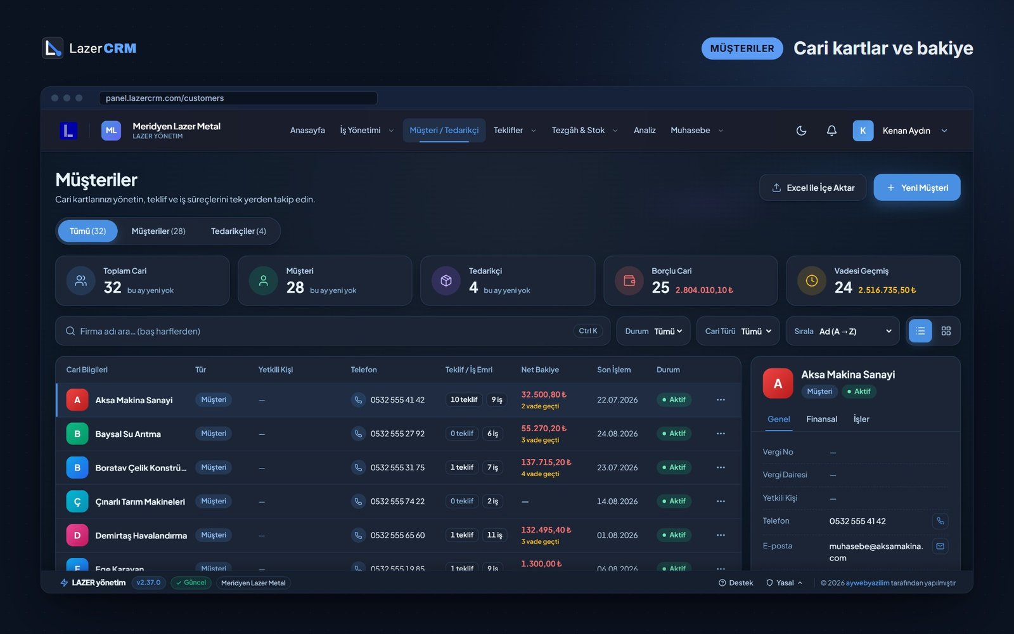This screenshot has width=1014, height=634.
Task: Switch to Finansal tab in detail panel
Action: (821, 419)
